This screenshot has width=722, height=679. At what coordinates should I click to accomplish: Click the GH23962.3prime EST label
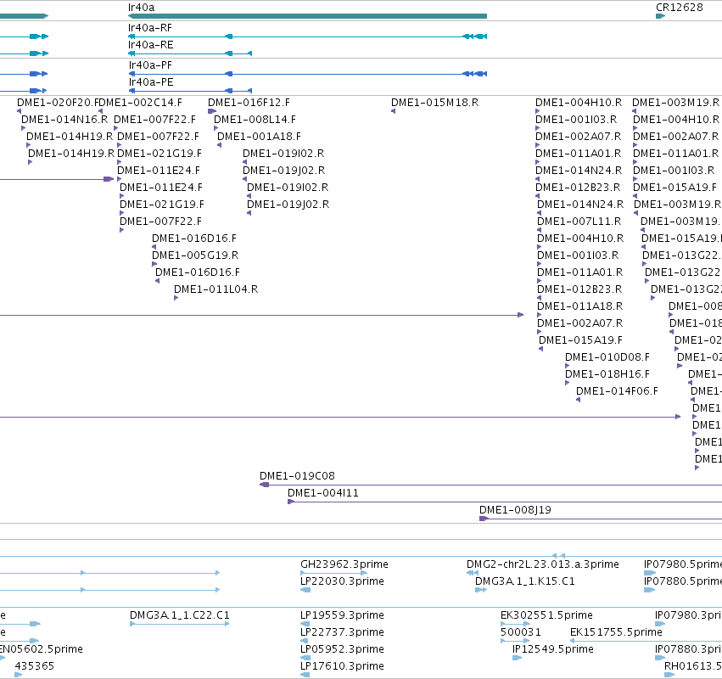[344, 564]
